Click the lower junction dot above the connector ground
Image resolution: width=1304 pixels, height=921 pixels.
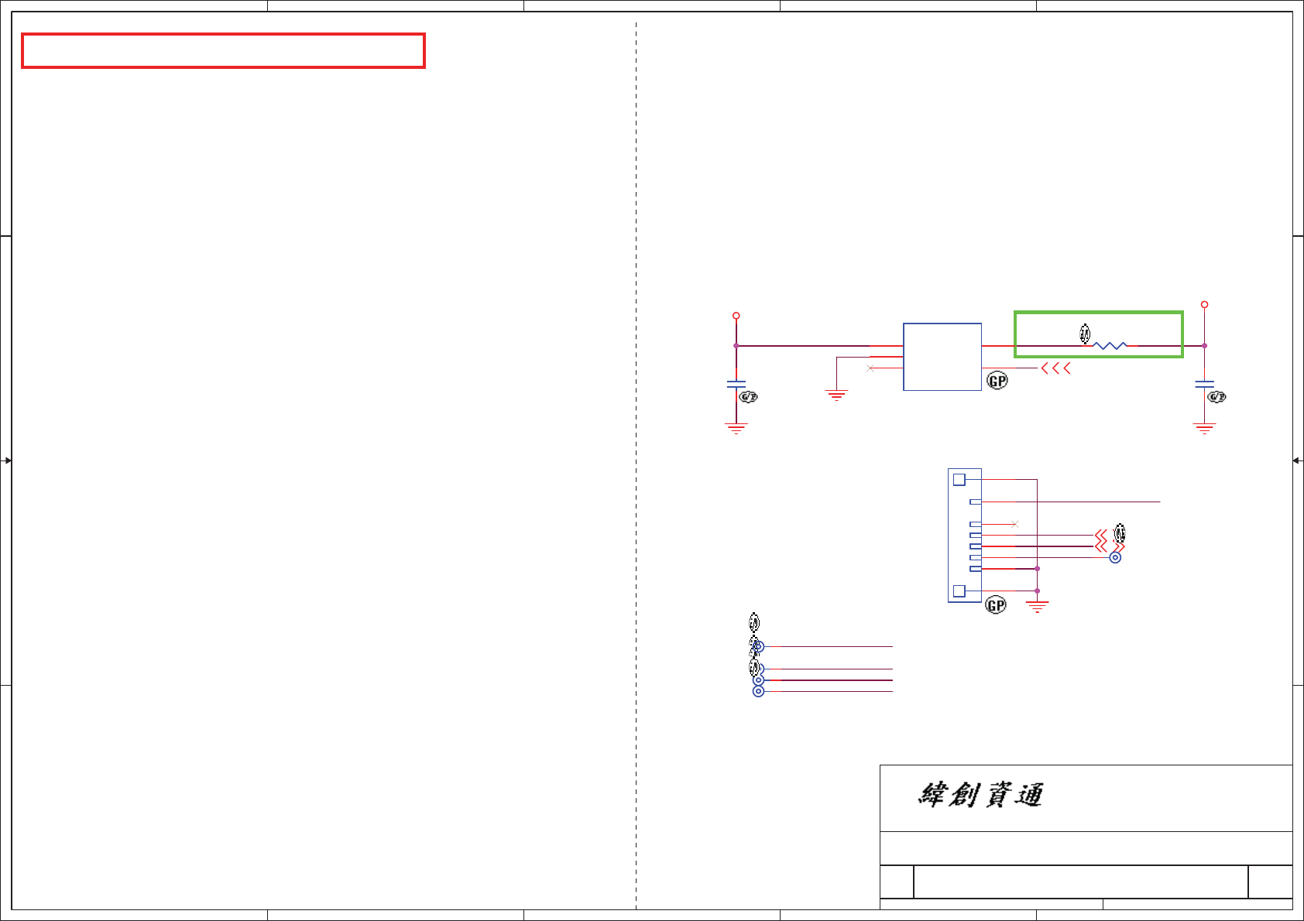pos(1038,591)
